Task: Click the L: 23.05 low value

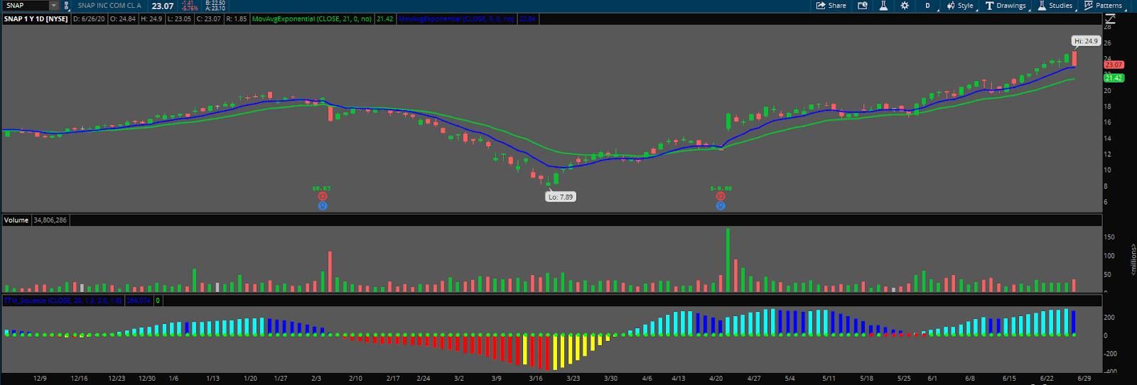Action: (180, 19)
